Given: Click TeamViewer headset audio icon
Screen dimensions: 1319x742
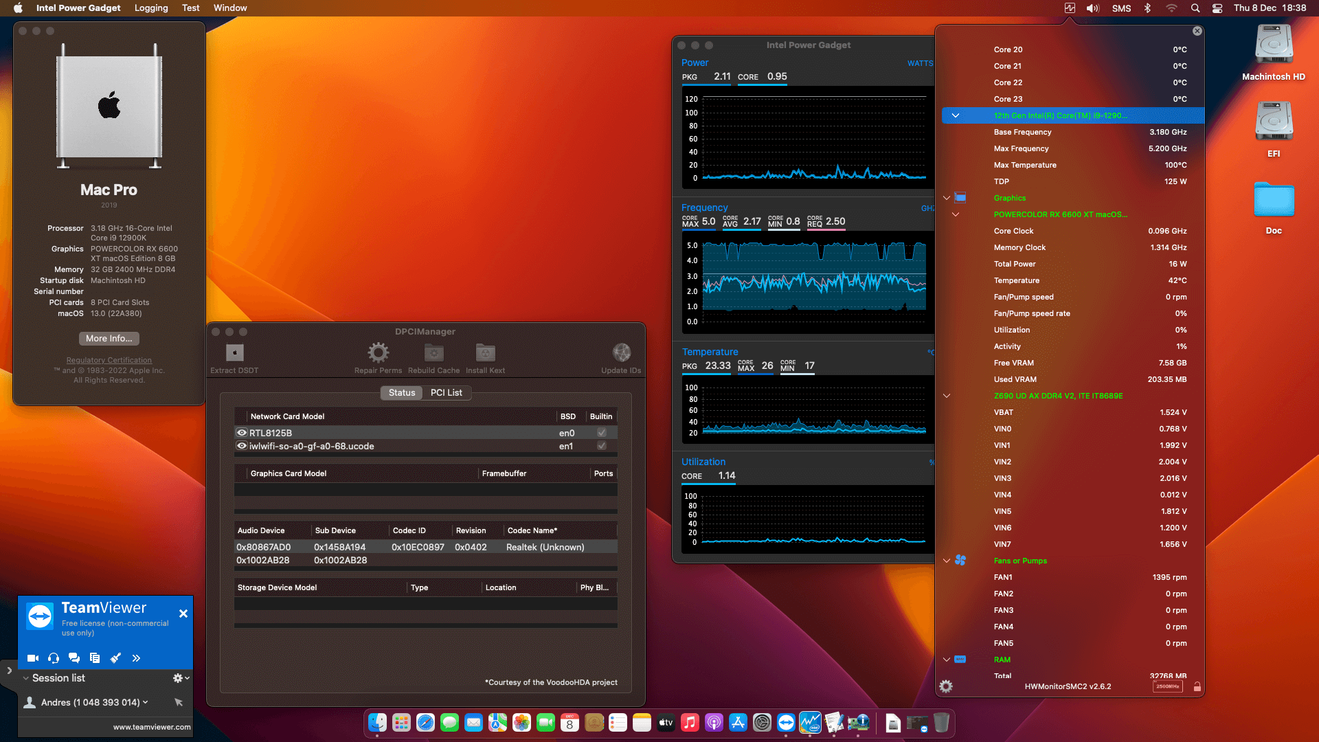Looking at the screenshot, I should [x=54, y=658].
